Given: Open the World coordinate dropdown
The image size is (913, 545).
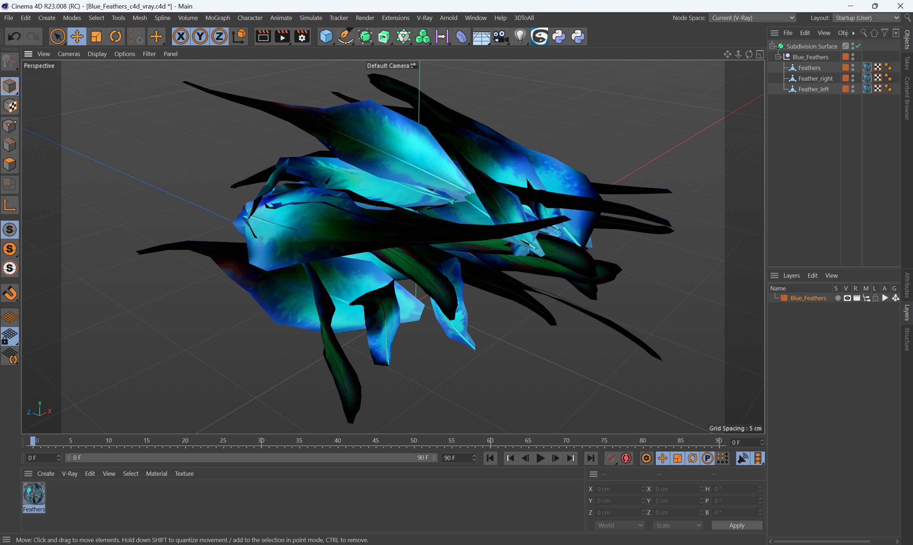Looking at the screenshot, I should [x=620, y=525].
